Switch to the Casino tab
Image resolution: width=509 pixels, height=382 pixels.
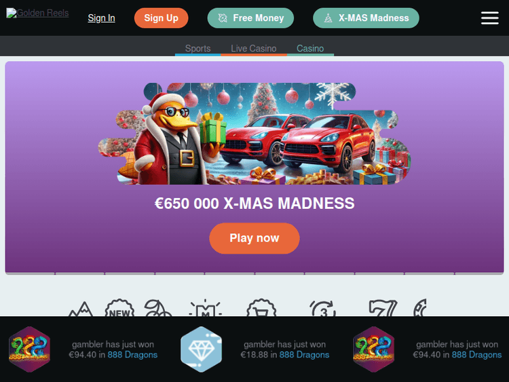(310, 48)
